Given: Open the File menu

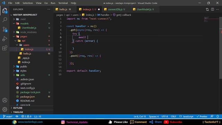Looking at the screenshot, I should click(x=10, y=3).
